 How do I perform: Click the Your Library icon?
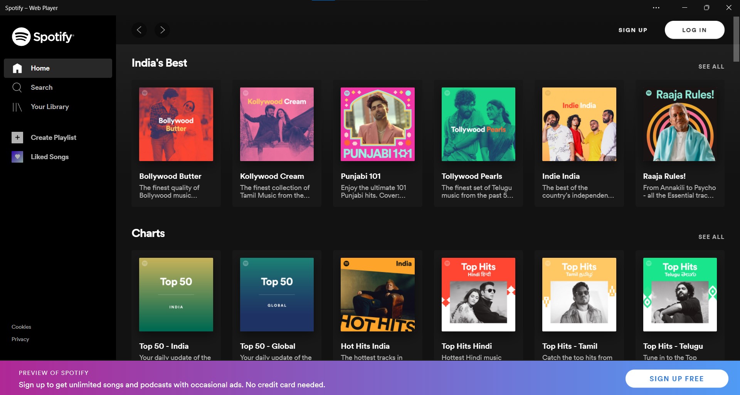pyautogui.click(x=17, y=107)
